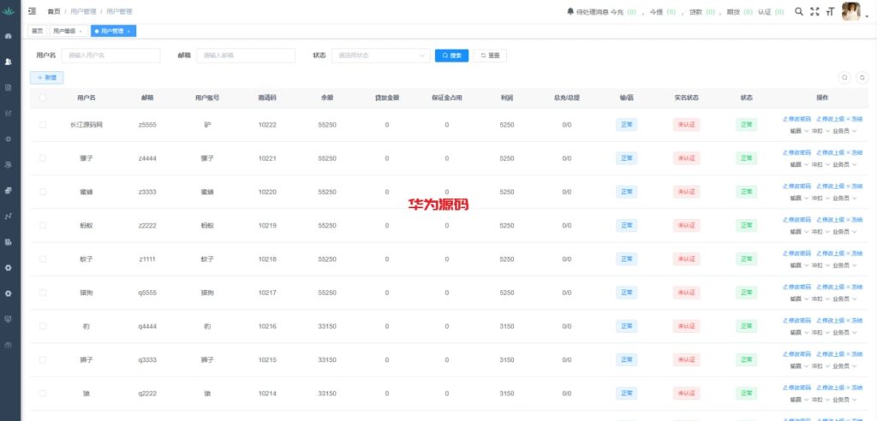This screenshot has width=877, height=421.
Task: Click the round refresh table button
Action: (862, 78)
